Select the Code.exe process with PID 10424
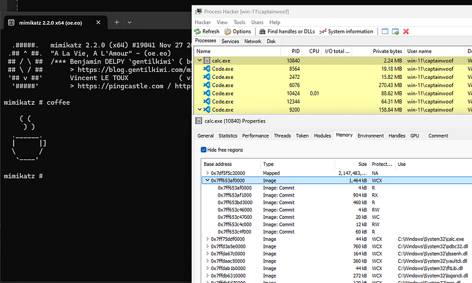The height and width of the screenshot is (283, 472). 222,93
